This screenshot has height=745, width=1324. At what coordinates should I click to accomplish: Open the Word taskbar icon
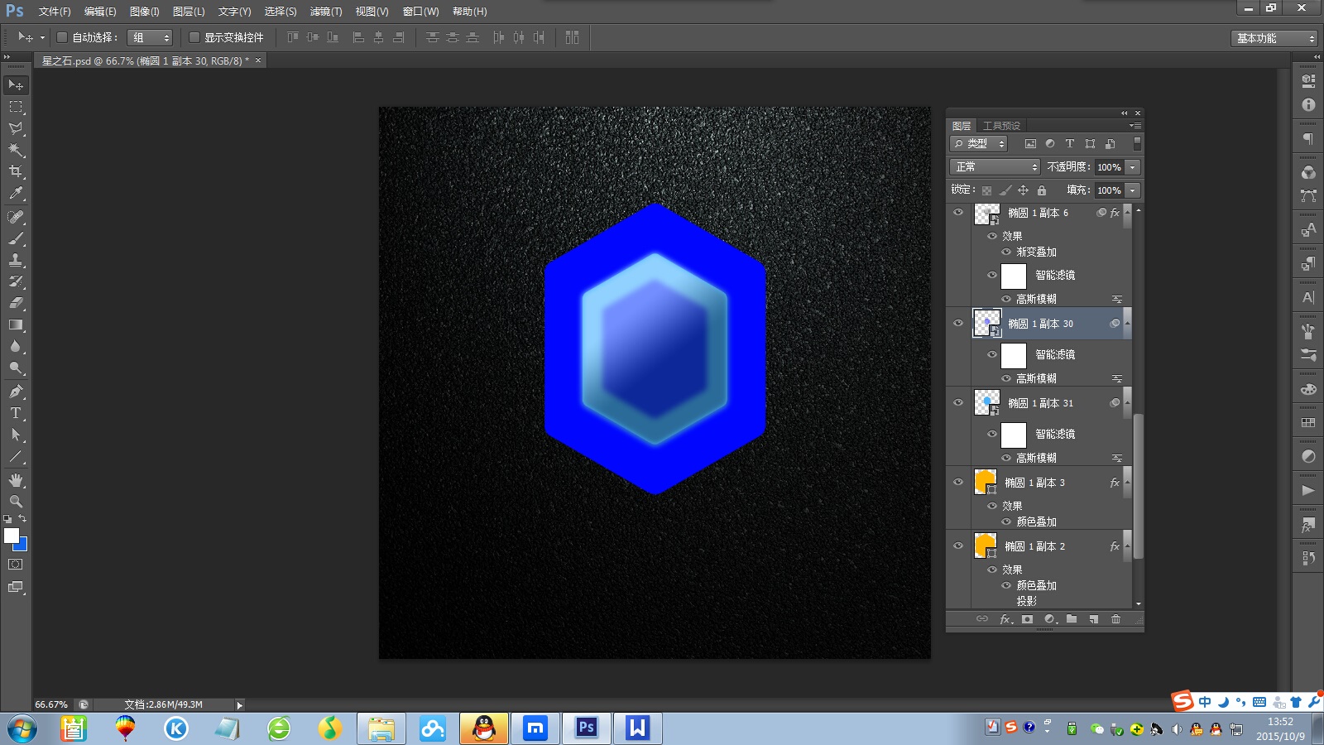(637, 728)
